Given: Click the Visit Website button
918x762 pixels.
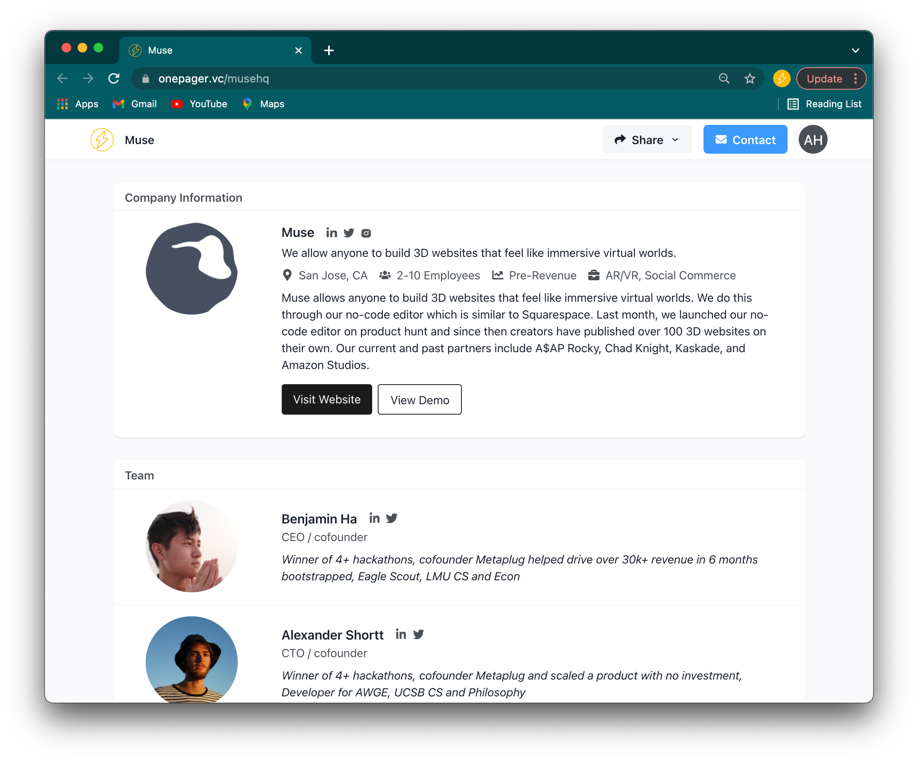Looking at the screenshot, I should pyautogui.click(x=327, y=399).
